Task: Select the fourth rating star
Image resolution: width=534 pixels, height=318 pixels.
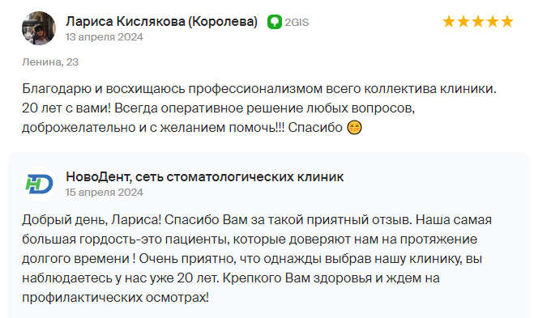Action: point(493,21)
